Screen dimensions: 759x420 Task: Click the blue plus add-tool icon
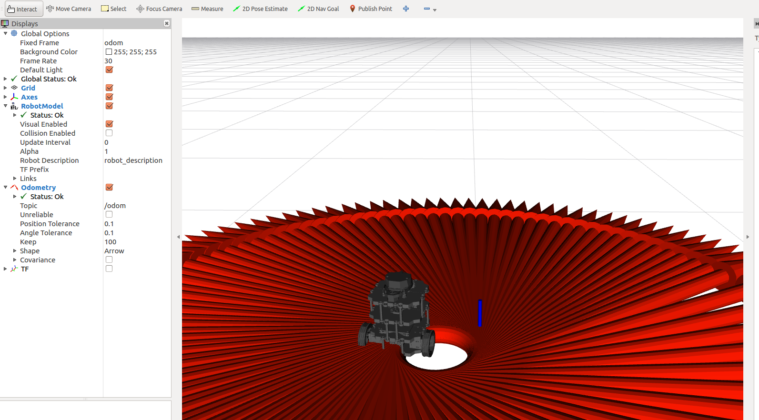pyautogui.click(x=406, y=9)
